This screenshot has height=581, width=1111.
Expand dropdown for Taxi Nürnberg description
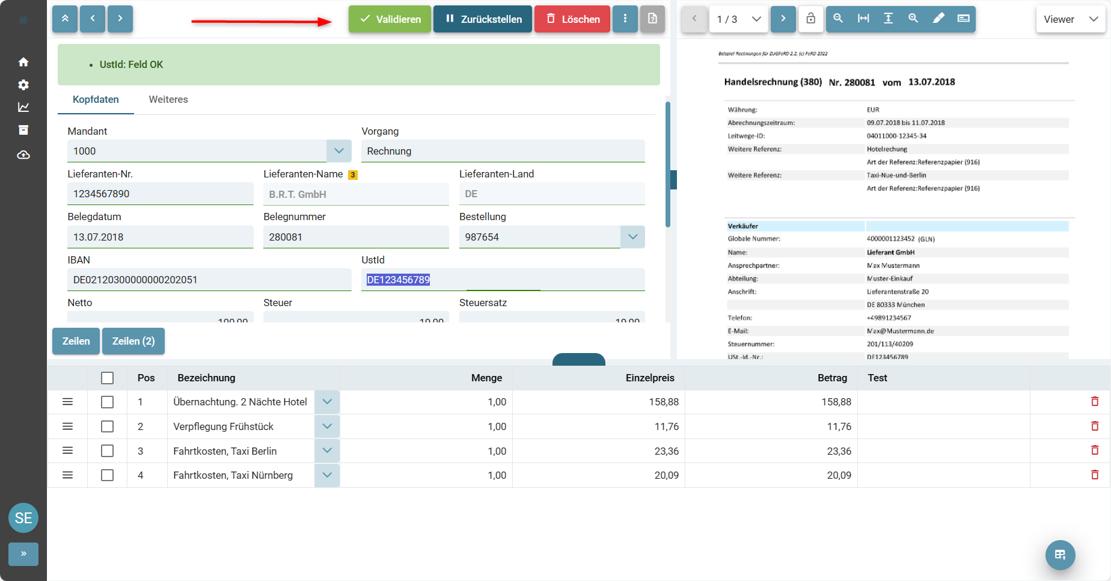327,475
